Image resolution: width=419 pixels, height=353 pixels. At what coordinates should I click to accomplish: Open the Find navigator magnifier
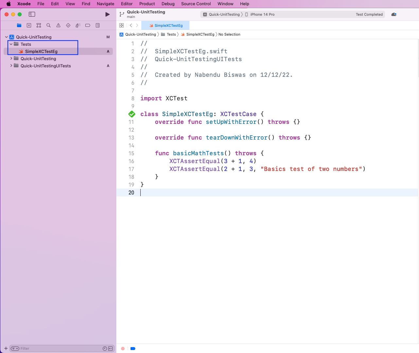point(48,25)
